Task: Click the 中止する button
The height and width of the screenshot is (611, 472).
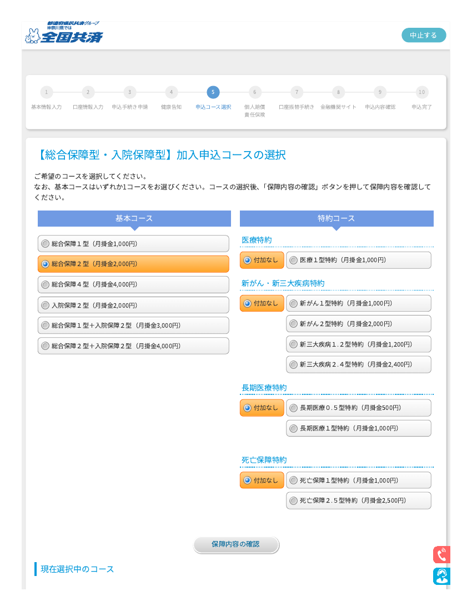Action: (x=424, y=35)
